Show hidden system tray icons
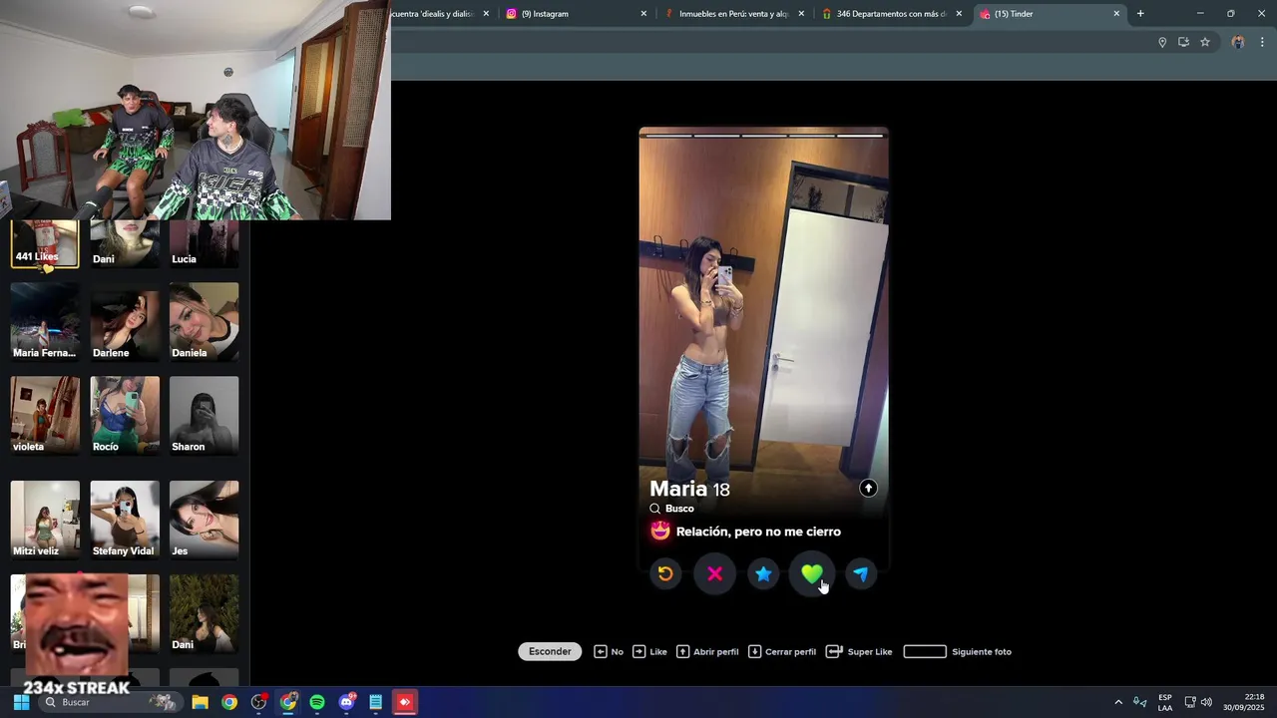 pyautogui.click(x=1118, y=702)
